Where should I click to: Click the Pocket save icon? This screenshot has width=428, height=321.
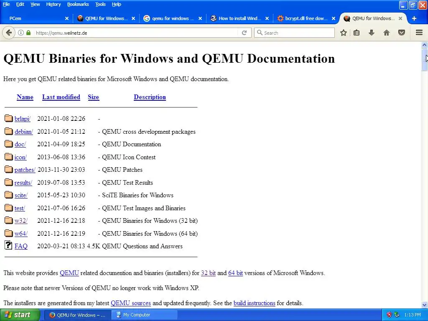[402, 33]
